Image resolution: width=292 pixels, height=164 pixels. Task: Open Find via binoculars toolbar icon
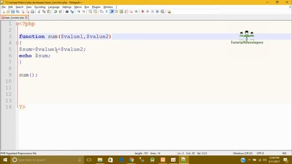[67, 12]
